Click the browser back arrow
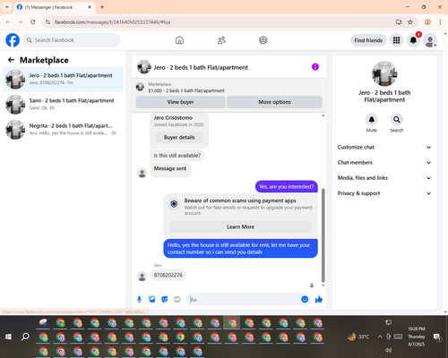Image resolution: width=448 pixels, height=358 pixels. point(8,22)
